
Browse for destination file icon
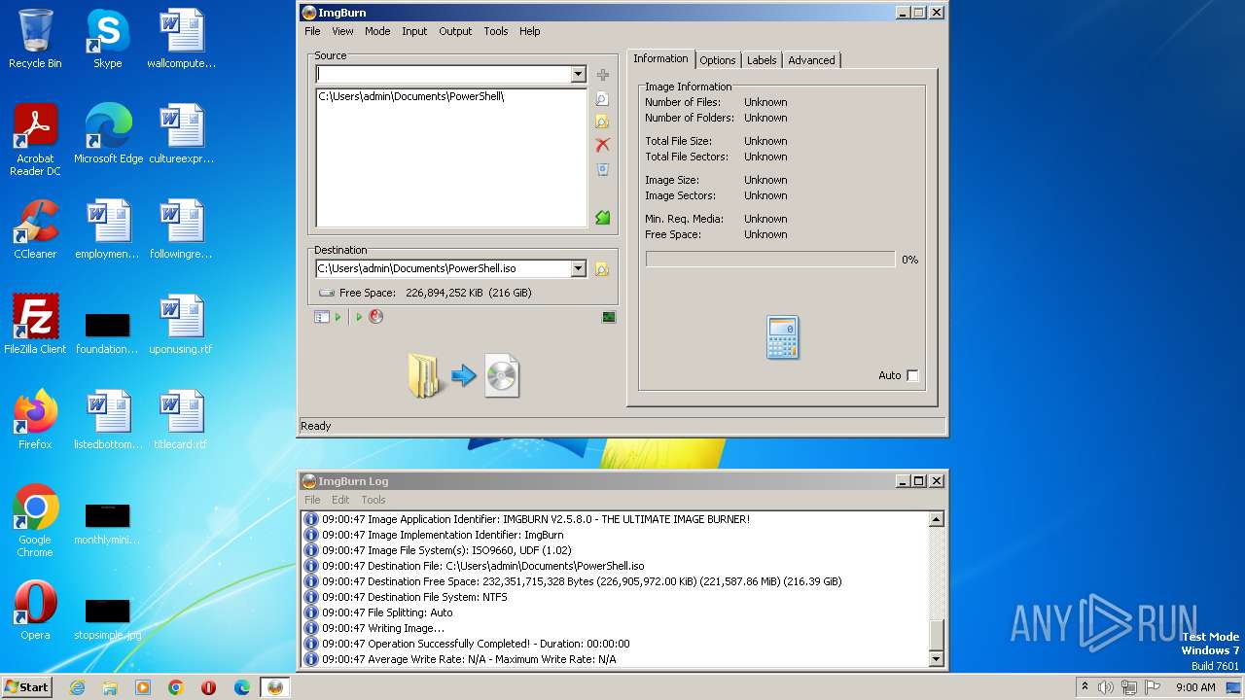click(602, 269)
